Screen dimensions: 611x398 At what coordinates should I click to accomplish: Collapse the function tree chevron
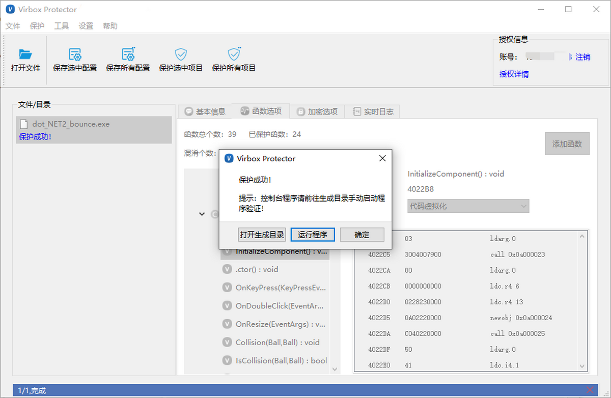pos(202,214)
